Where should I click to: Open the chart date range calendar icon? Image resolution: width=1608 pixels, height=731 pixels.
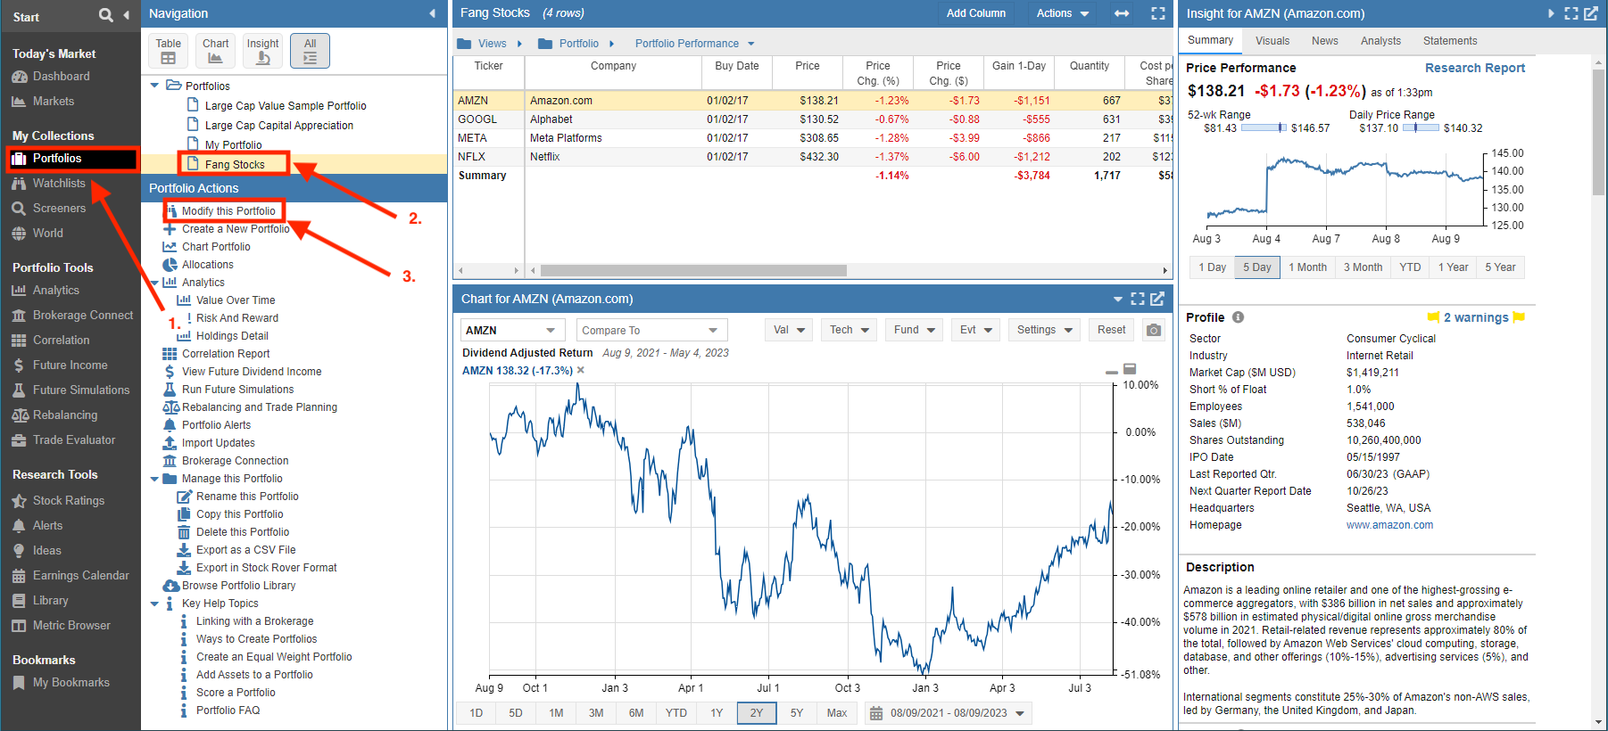click(876, 713)
